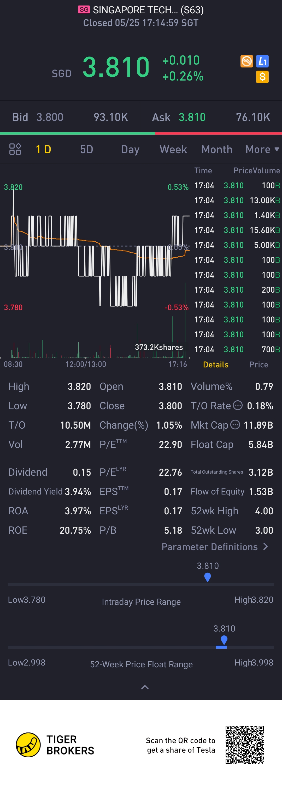Switch to the Day chart tab

click(130, 150)
